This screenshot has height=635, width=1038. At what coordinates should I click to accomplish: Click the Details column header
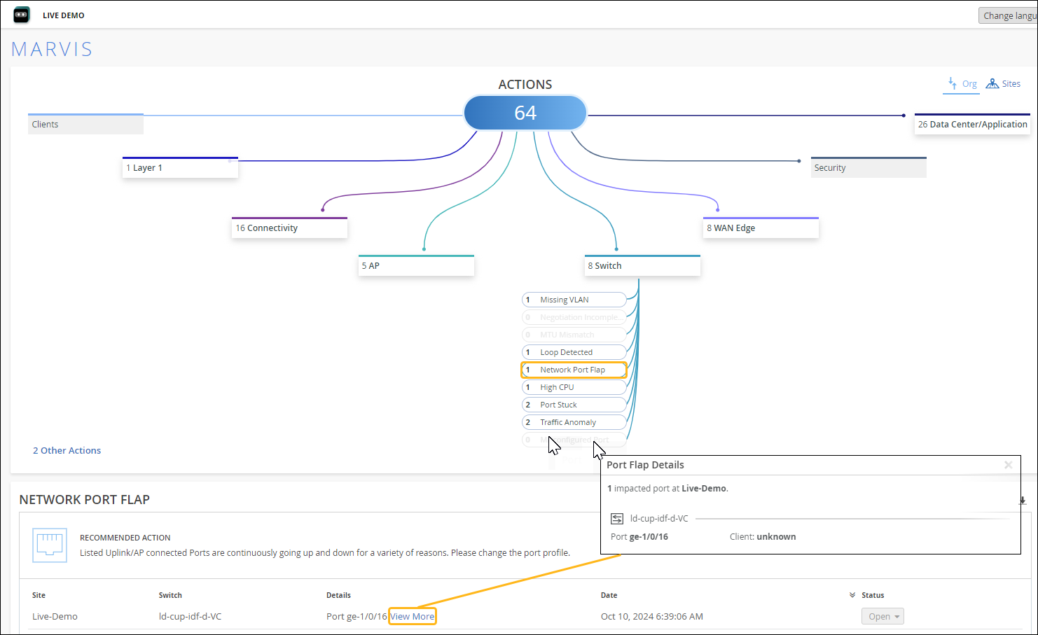(338, 595)
